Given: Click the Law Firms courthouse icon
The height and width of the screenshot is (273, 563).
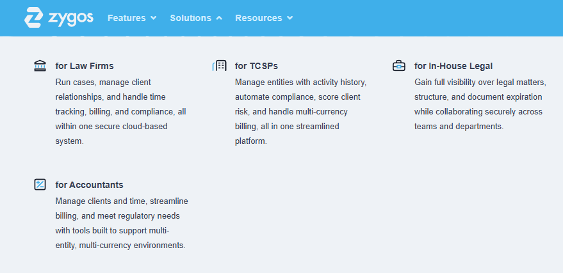Looking at the screenshot, I should [x=40, y=66].
